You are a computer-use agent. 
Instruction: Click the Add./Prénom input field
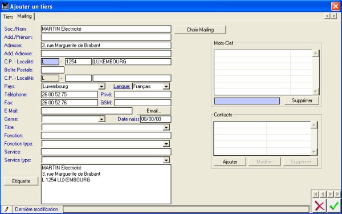(106, 37)
